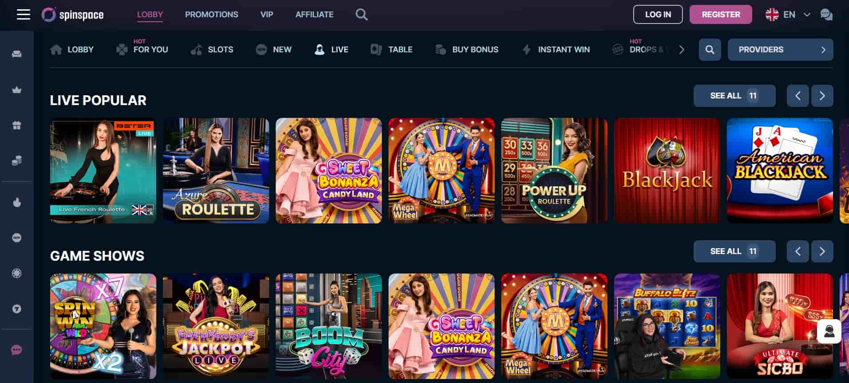
Task: Select the BUY BONUS category
Action: pos(467,50)
